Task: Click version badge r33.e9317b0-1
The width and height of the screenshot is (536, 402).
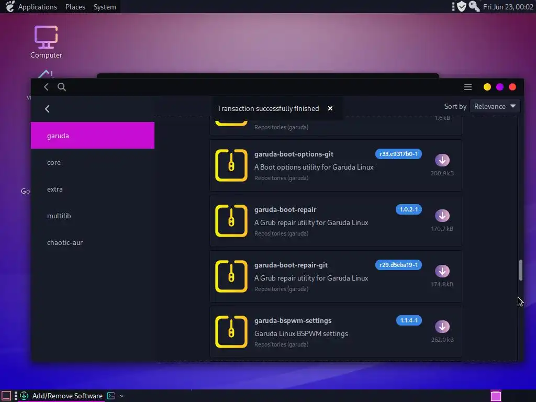Action: pyautogui.click(x=398, y=154)
